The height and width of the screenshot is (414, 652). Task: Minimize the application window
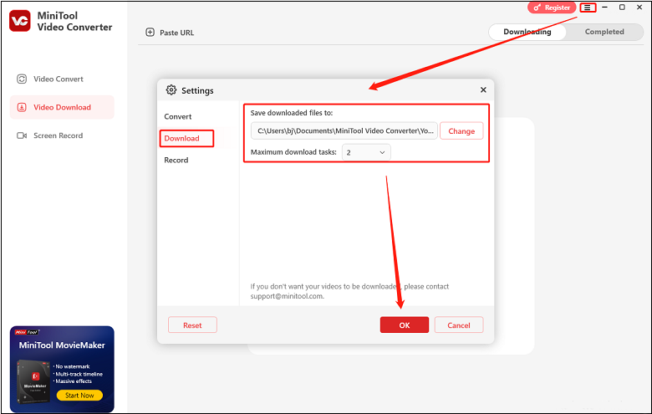click(x=604, y=8)
